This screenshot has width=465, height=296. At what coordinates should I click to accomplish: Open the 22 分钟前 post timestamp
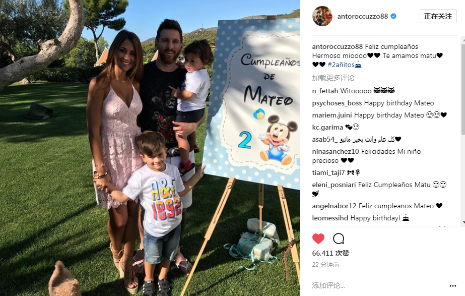[x=325, y=265]
